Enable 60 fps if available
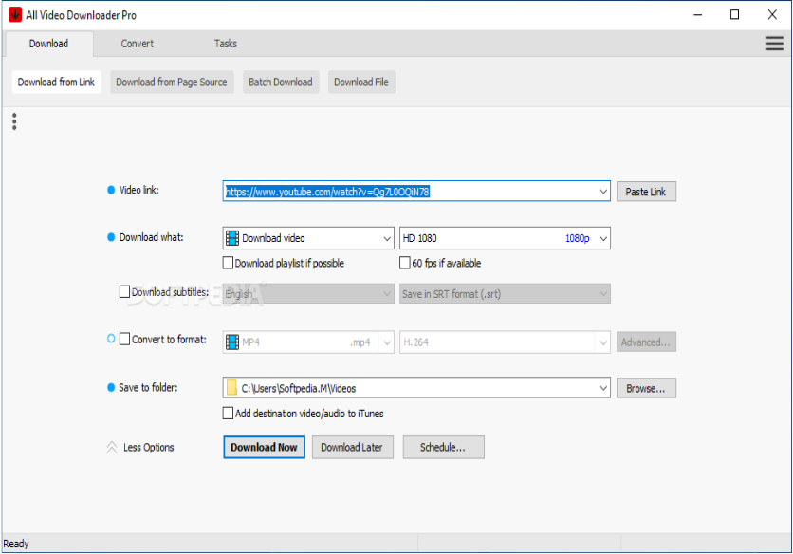Image resolution: width=793 pixels, height=554 pixels. 405,263
